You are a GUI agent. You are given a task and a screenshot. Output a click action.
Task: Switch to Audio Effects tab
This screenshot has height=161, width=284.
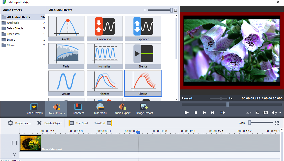(57, 109)
